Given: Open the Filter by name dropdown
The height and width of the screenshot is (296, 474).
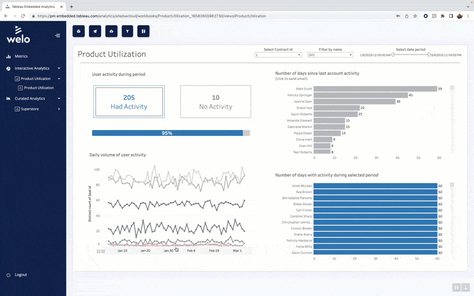Looking at the screenshot, I should tap(330, 55).
